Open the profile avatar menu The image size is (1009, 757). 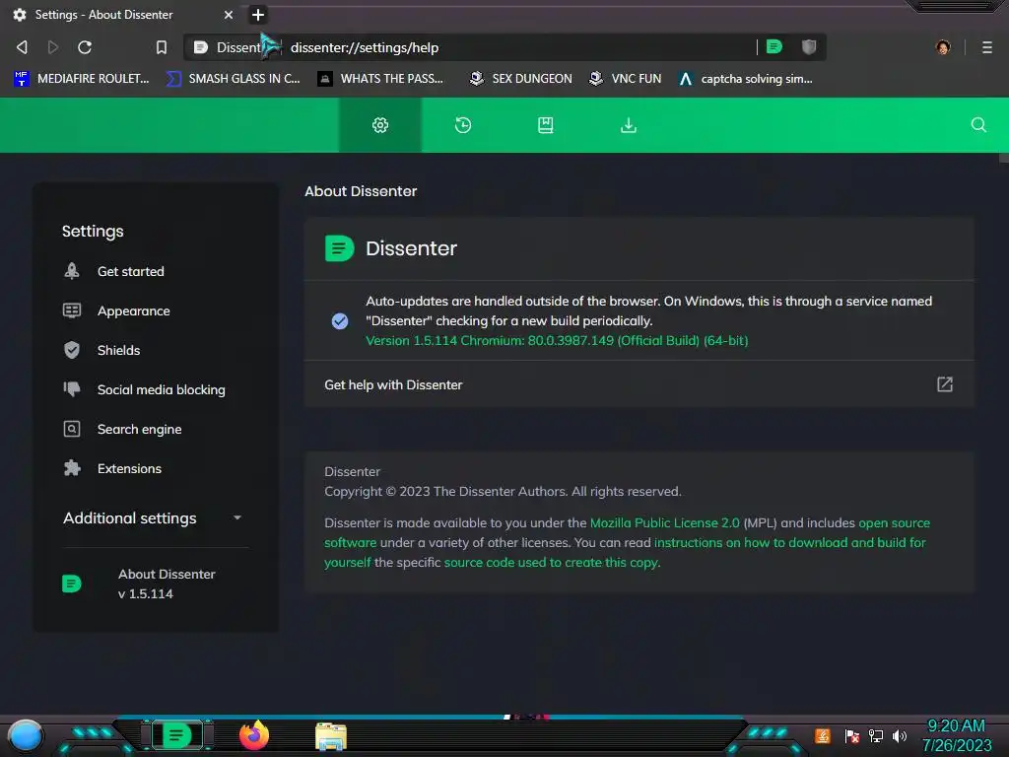pos(943,47)
